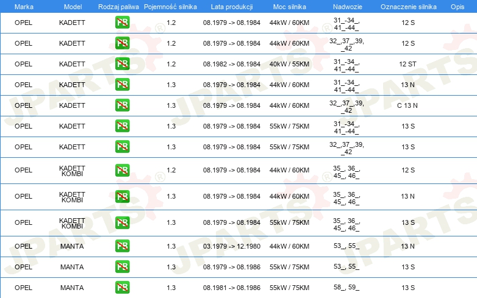
Task: Click the Model column header
Action: [x=73, y=7]
